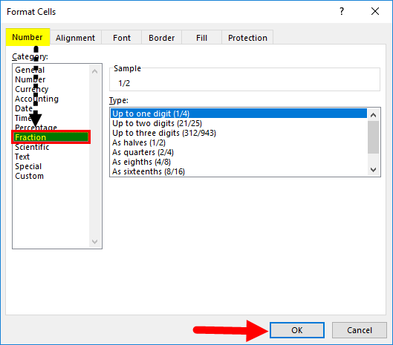
Task: Click Category list scroll down arrow
Action: (95, 242)
